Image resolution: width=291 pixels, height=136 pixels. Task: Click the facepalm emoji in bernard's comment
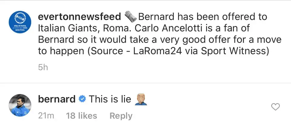click(140, 99)
